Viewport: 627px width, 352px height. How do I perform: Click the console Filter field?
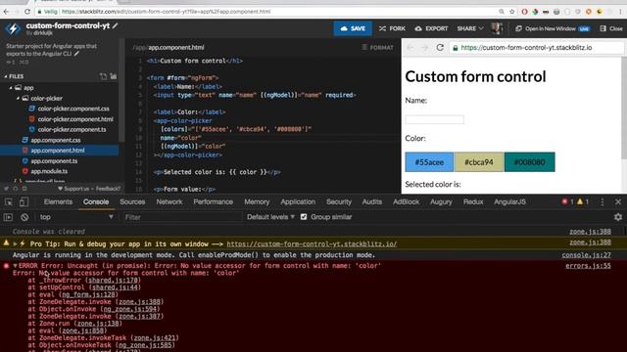(182, 217)
